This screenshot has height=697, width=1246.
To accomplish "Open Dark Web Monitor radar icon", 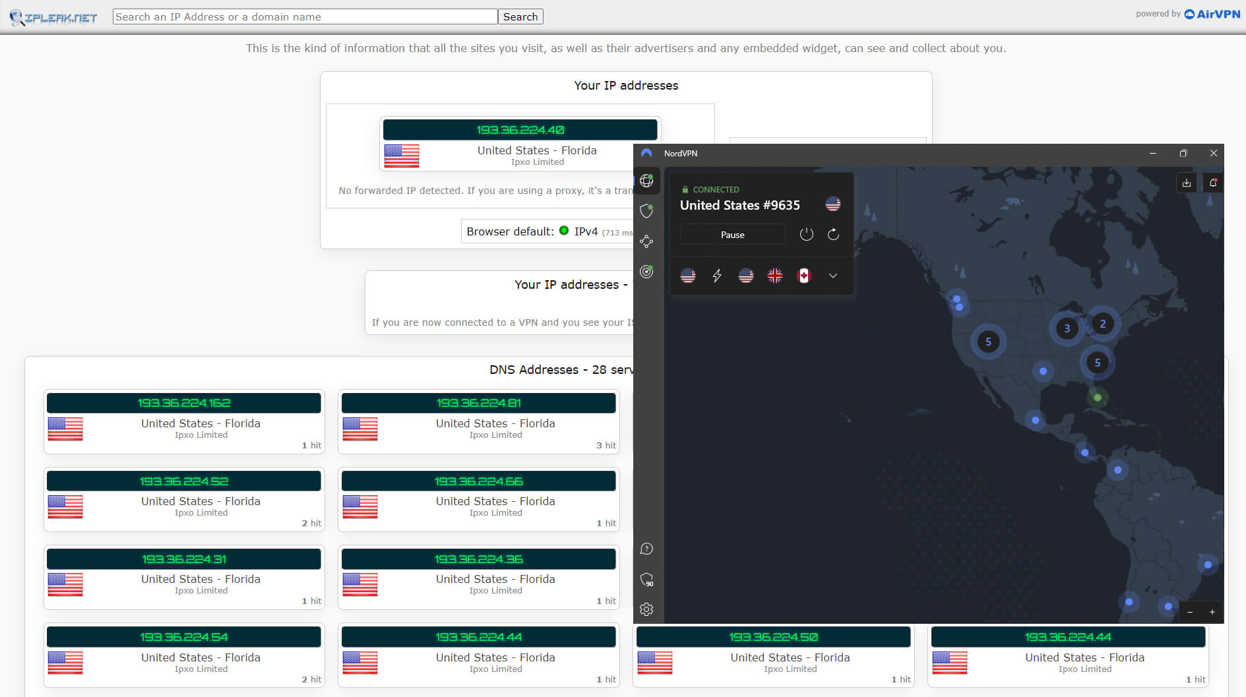I will [646, 272].
